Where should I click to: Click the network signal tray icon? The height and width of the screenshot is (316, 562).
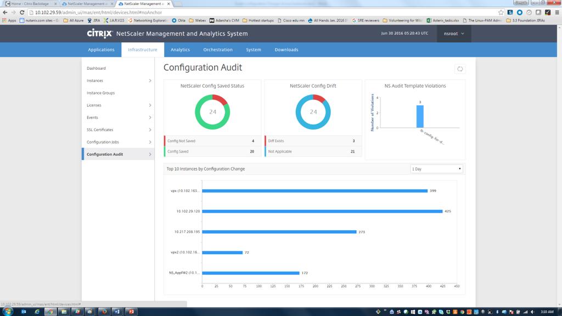click(525, 312)
